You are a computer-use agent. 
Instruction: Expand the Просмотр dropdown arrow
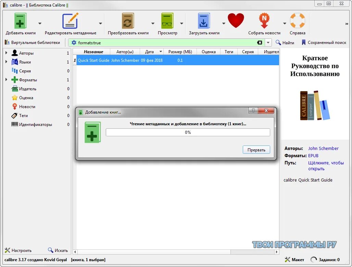(x=181, y=23)
